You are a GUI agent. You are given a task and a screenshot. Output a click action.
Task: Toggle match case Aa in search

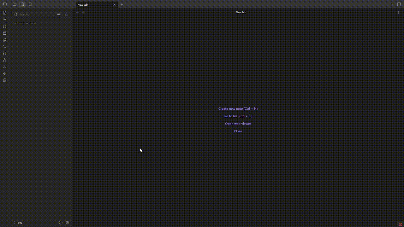59,14
